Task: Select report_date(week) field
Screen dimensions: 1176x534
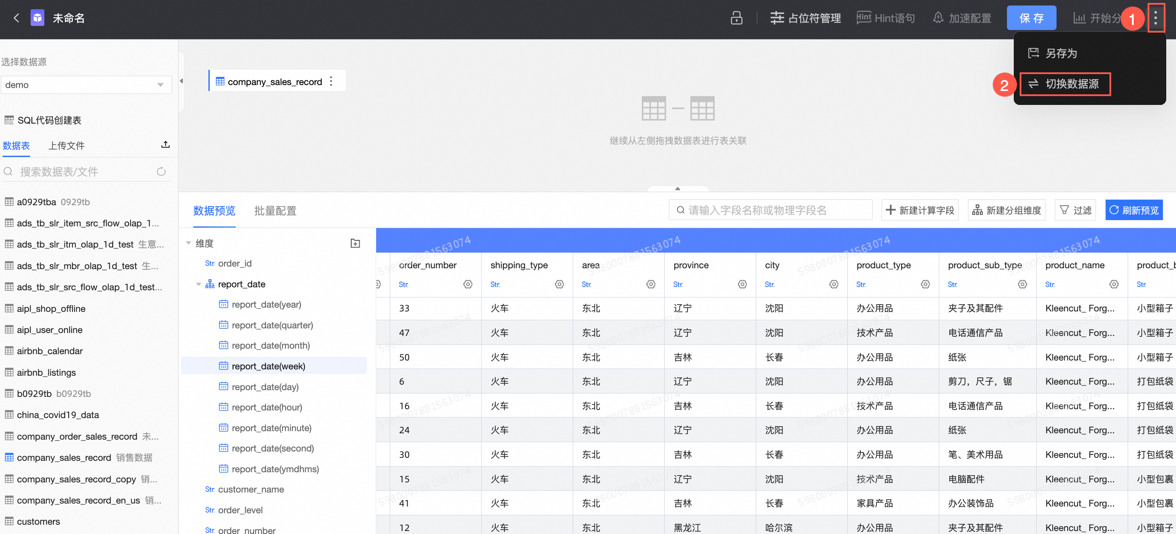Action: tap(274, 366)
